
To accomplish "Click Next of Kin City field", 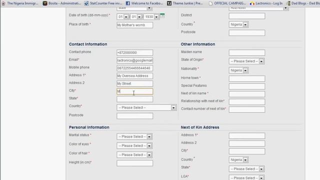I will [x=247, y=151].
